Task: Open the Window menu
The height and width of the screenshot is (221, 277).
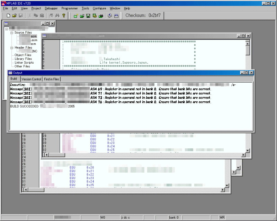Action: point(115,8)
